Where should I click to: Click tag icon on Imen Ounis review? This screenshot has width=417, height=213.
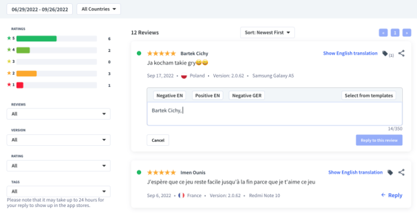coord(390,172)
